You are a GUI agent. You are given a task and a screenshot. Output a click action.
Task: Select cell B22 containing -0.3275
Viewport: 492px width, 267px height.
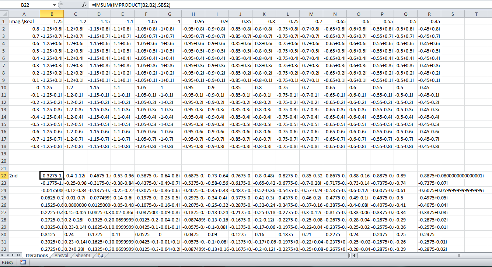(x=52, y=176)
